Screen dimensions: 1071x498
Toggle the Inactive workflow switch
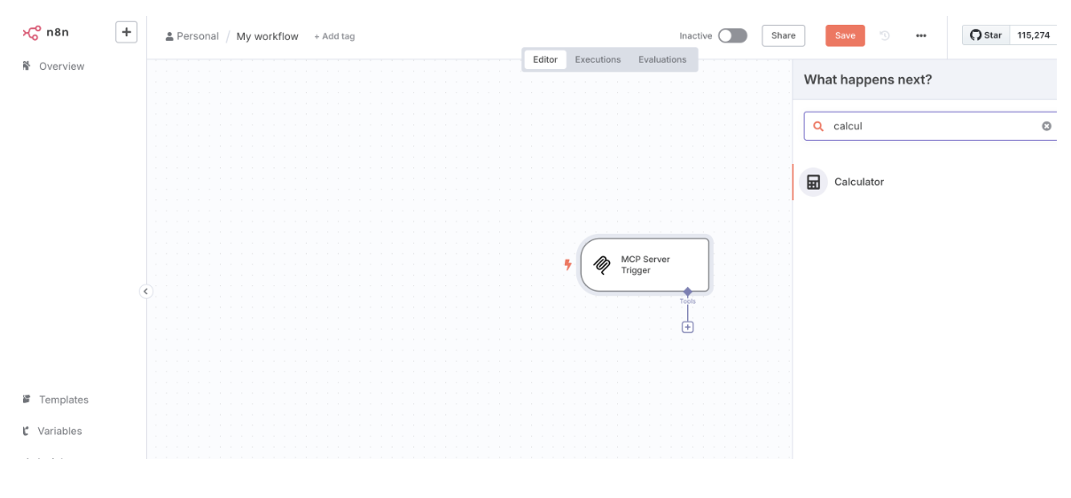pyautogui.click(x=732, y=35)
